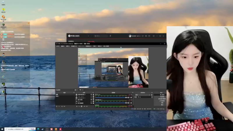
Task: Remove the selected scene with minus icon
Action: point(59,106)
